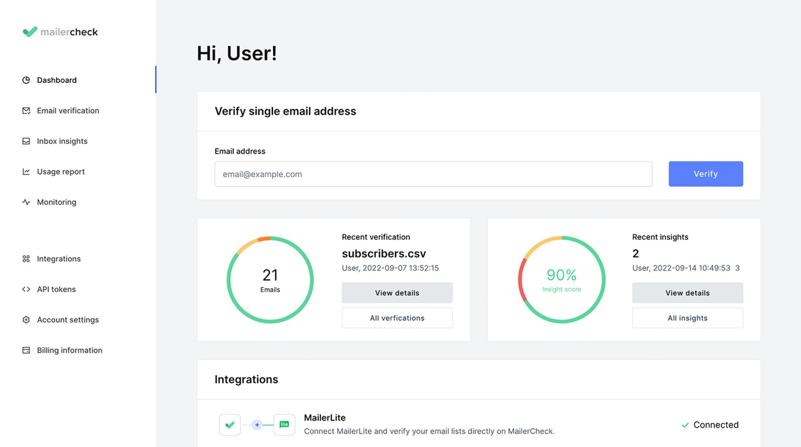Click the Email verification envelope icon
Image resolution: width=801 pixels, height=447 pixels.
click(26, 111)
